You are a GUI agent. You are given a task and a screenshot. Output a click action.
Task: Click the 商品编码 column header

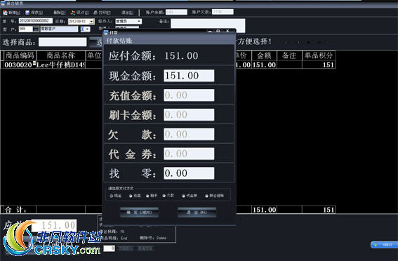coord(20,55)
